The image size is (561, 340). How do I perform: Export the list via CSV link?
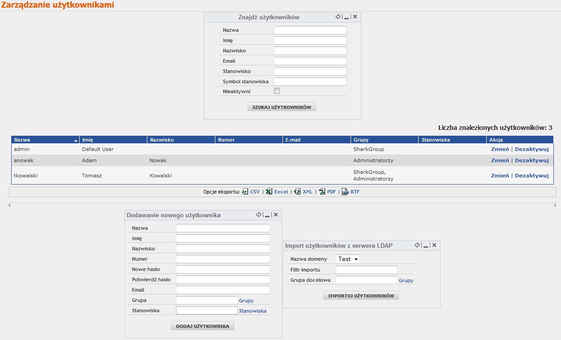point(255,192)
